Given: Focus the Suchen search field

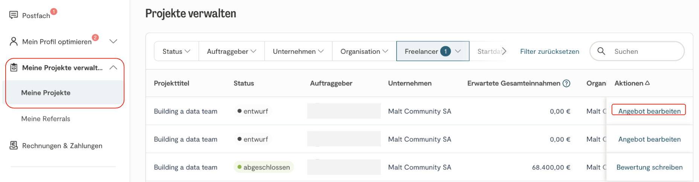Looking at the screenshot, I should coord(645,52).
